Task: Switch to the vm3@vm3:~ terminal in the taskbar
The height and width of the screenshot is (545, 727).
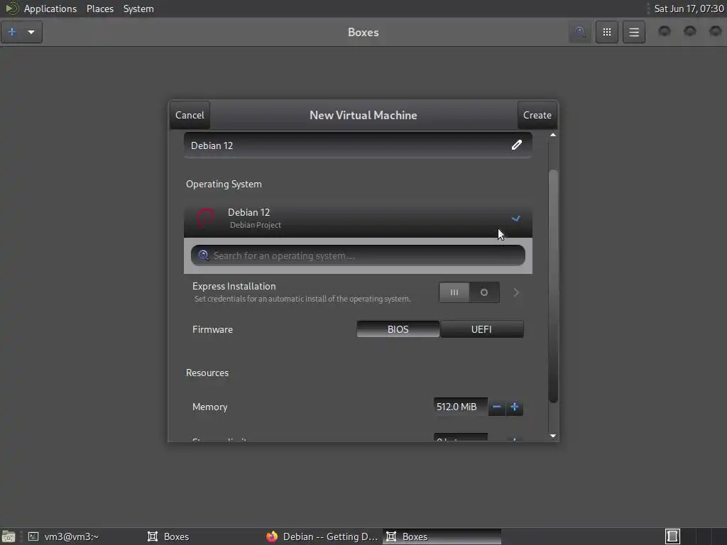Action: [63, 536]
